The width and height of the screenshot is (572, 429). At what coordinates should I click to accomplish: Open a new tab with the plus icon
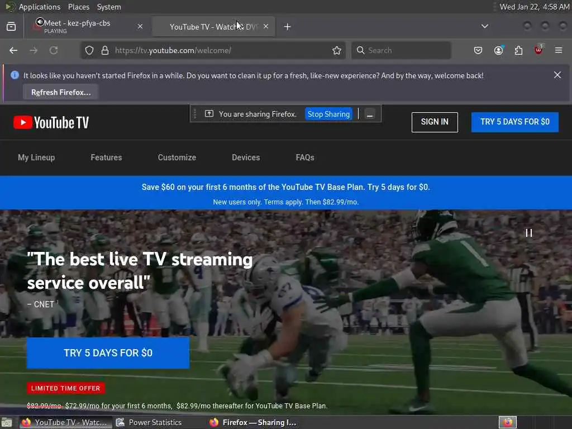tap(288, 27)
